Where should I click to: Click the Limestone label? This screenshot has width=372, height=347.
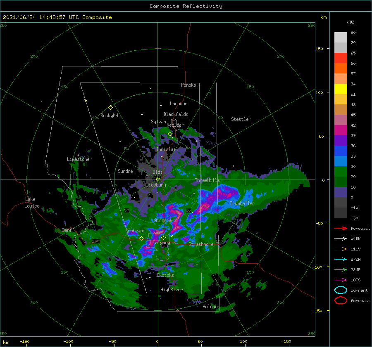(78, 159)
